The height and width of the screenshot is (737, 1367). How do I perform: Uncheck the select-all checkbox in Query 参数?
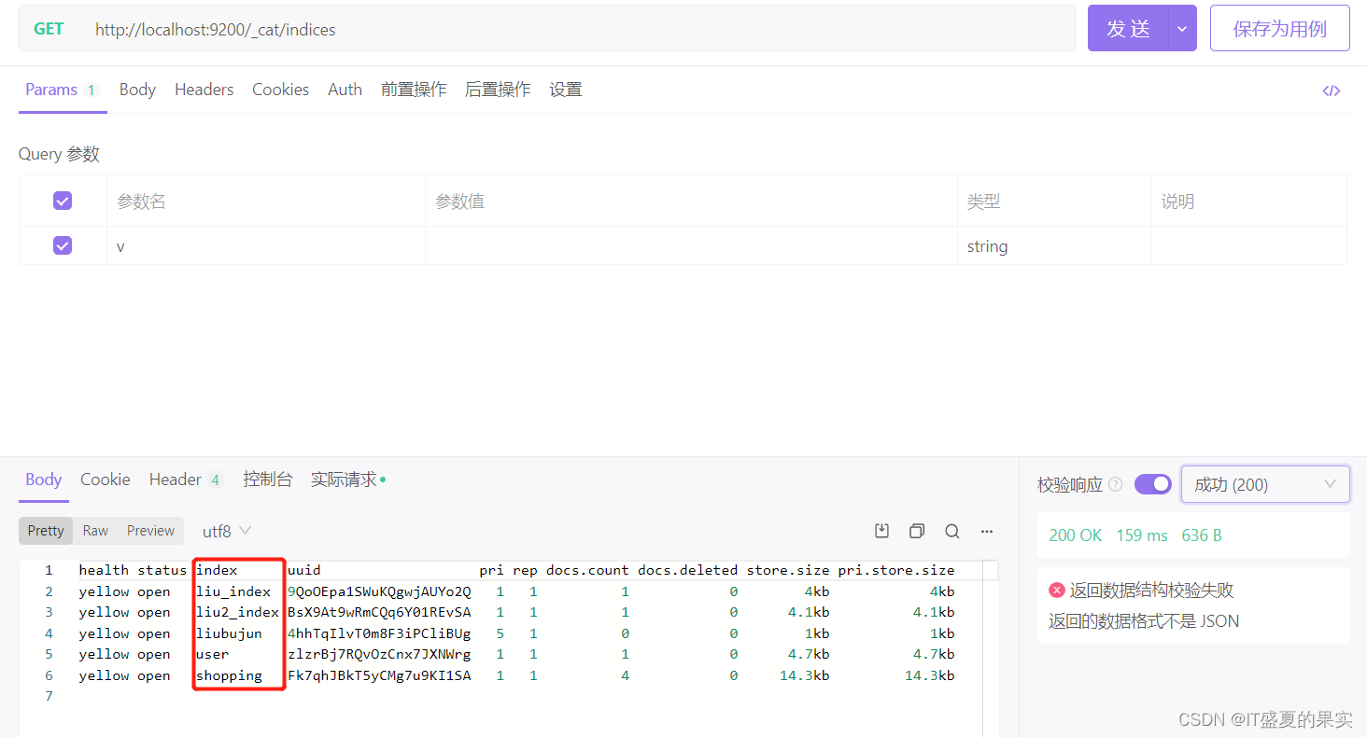[x=62, y=201]
